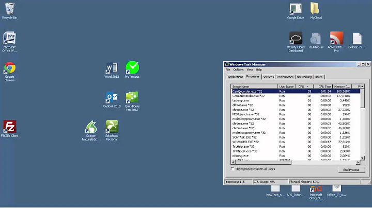The height and width of the screenshot is (208, 372).
Task: Sort processes by CPU column header
Action: pos(304,86)
